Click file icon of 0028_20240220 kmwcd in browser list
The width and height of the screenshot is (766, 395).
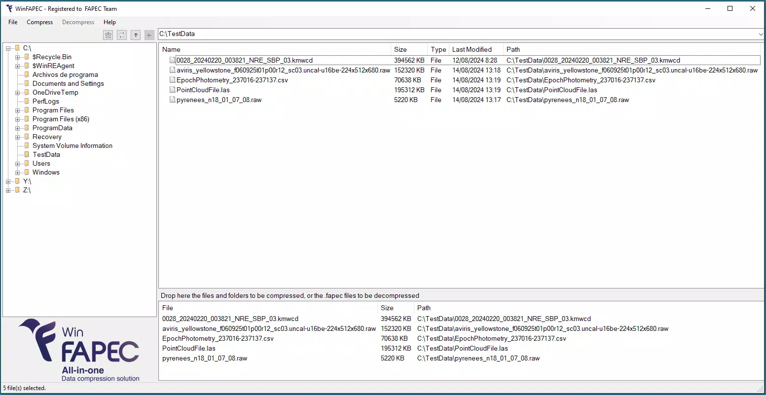173,60
